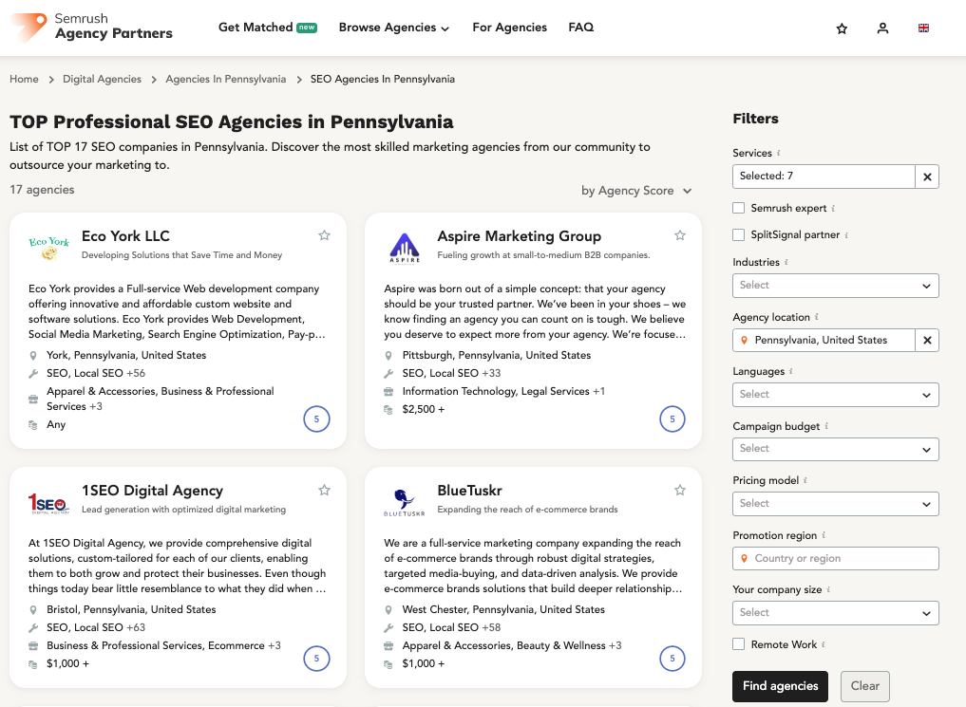The width and height of the screenshot is (966, 707).
Task: Open the Industries dropdown
Action: click(x=835, y=286)
